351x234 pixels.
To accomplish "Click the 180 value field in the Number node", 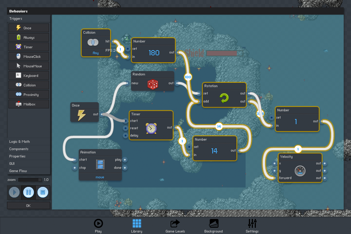I will (x=154, y=52).
